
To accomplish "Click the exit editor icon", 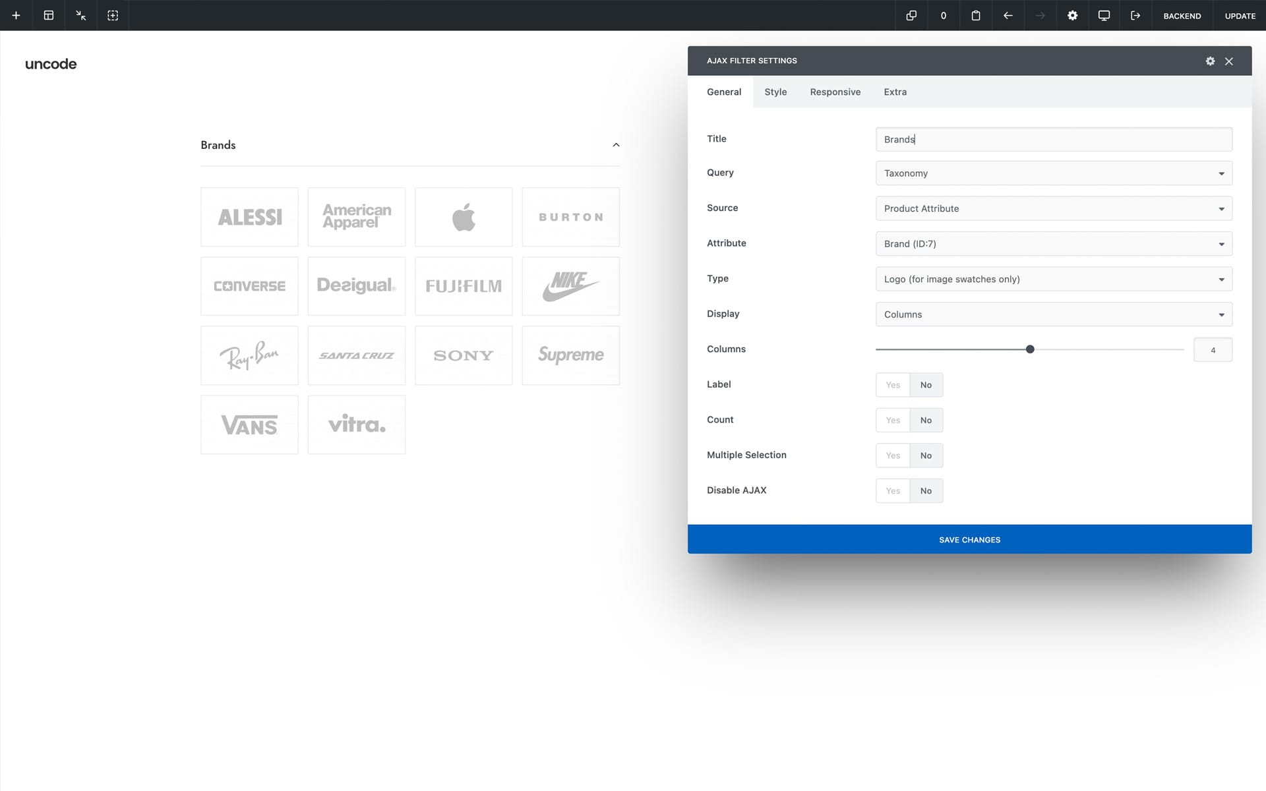I will (x=1135, y=15).
